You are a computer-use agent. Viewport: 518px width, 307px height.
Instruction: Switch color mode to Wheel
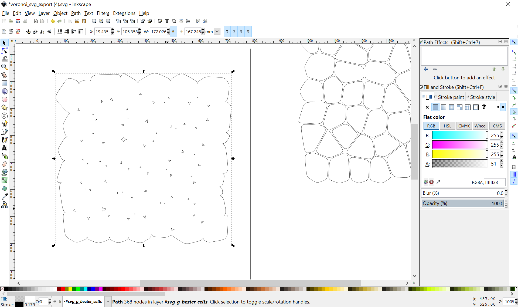coord(480,126)
